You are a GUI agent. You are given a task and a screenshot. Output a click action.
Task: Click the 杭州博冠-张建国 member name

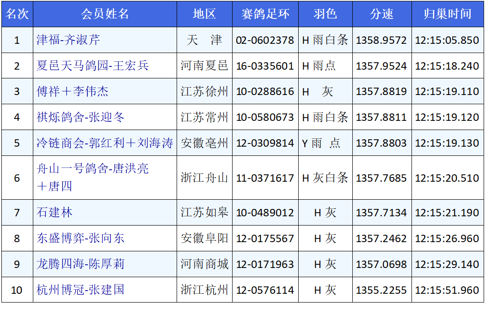click(x=80, y=290)
